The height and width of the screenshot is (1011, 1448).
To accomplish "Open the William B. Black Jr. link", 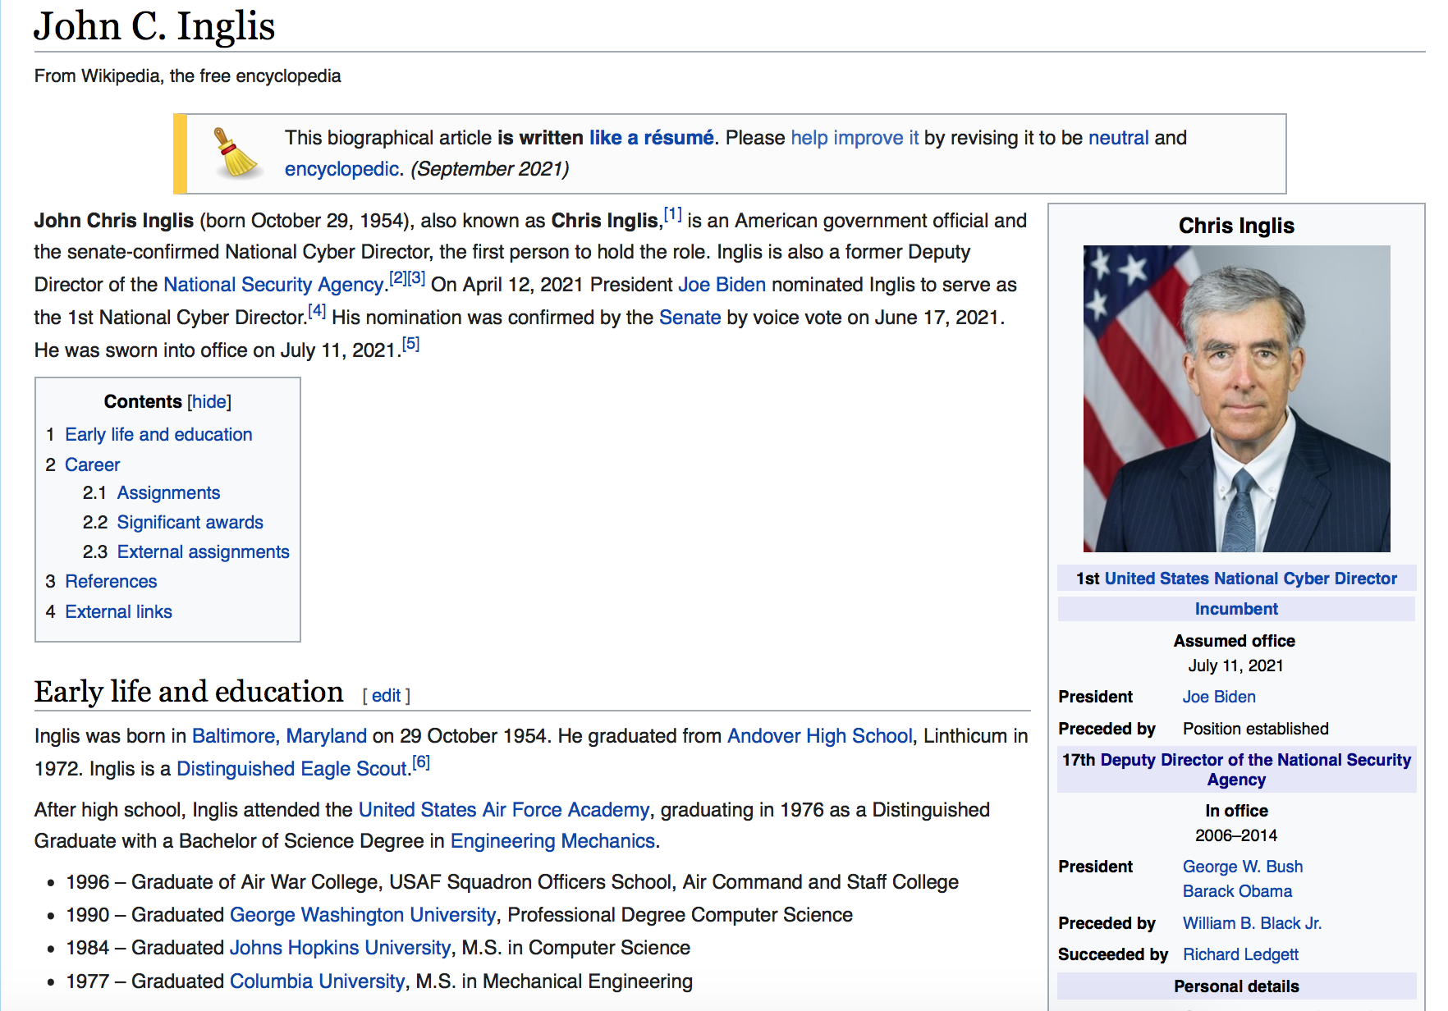I will click(1252, 923).
